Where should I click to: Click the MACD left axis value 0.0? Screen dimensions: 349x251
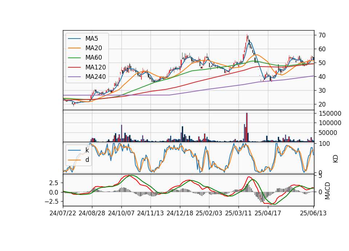pos(54,192)
